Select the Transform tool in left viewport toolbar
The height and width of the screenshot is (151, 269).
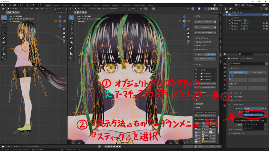[x=4, y=43]
